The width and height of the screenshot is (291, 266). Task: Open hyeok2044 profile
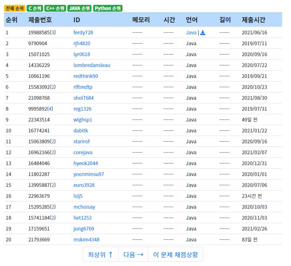(85, 163)
